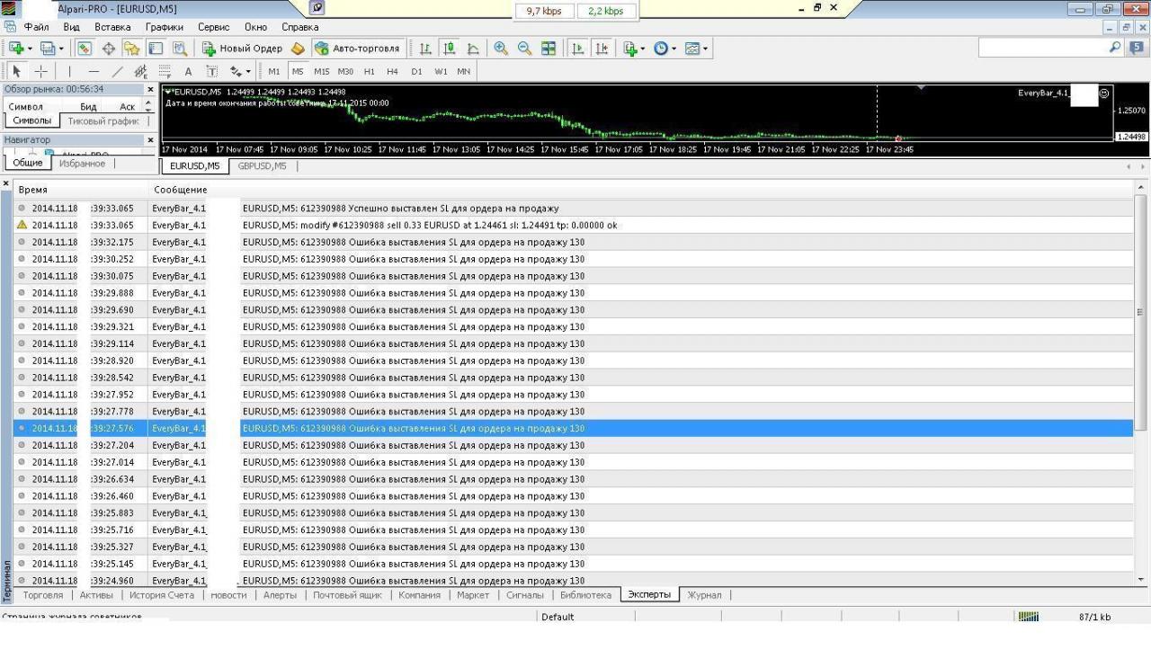Draw a horizontal line tool

coord(94,71)
